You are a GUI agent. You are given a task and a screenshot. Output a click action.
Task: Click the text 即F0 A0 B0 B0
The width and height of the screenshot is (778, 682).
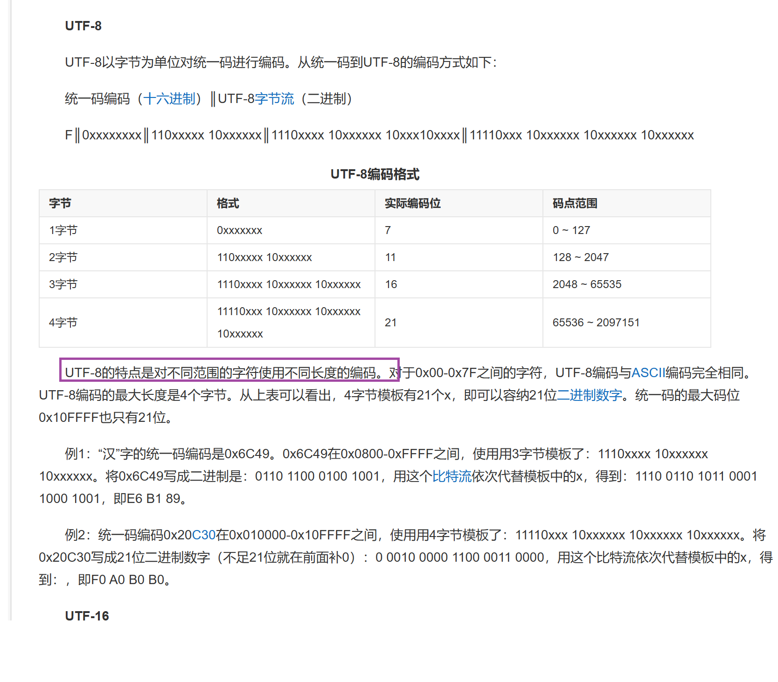pyautogui.click(x=124, y=579)
